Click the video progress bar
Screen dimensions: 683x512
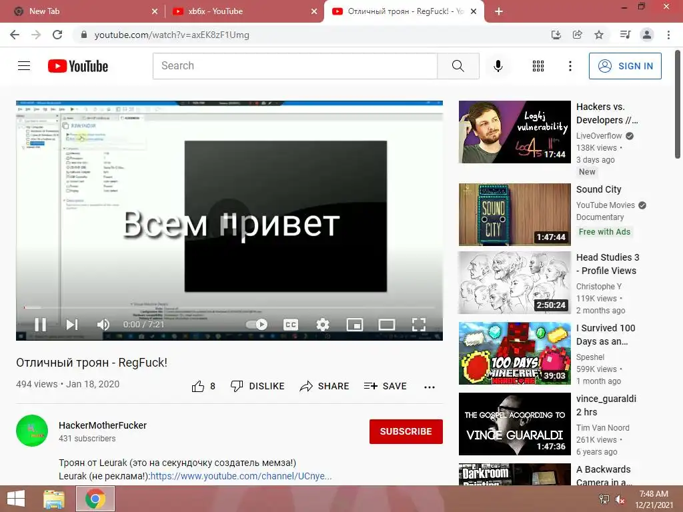click(x=229, y=307)
